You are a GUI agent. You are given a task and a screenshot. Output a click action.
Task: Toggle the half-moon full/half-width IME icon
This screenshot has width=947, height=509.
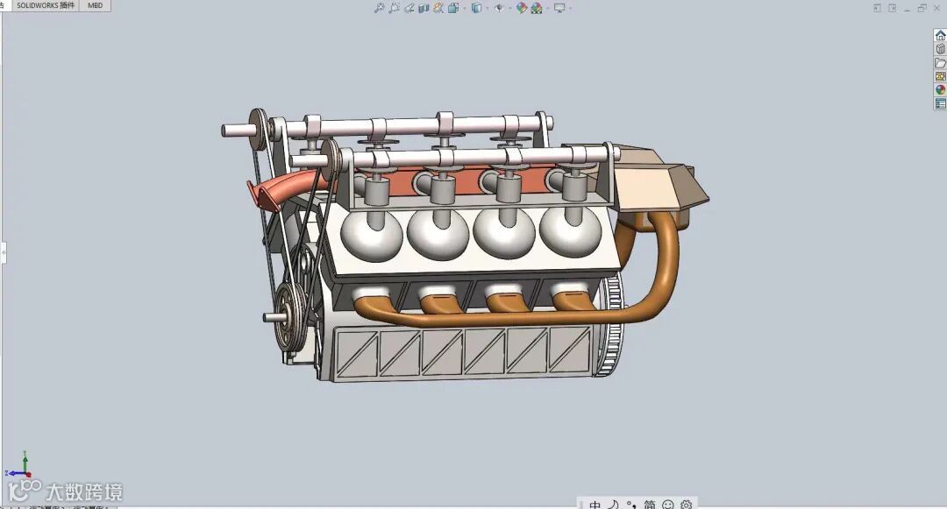pyautogui.click(x=613, y=504)
